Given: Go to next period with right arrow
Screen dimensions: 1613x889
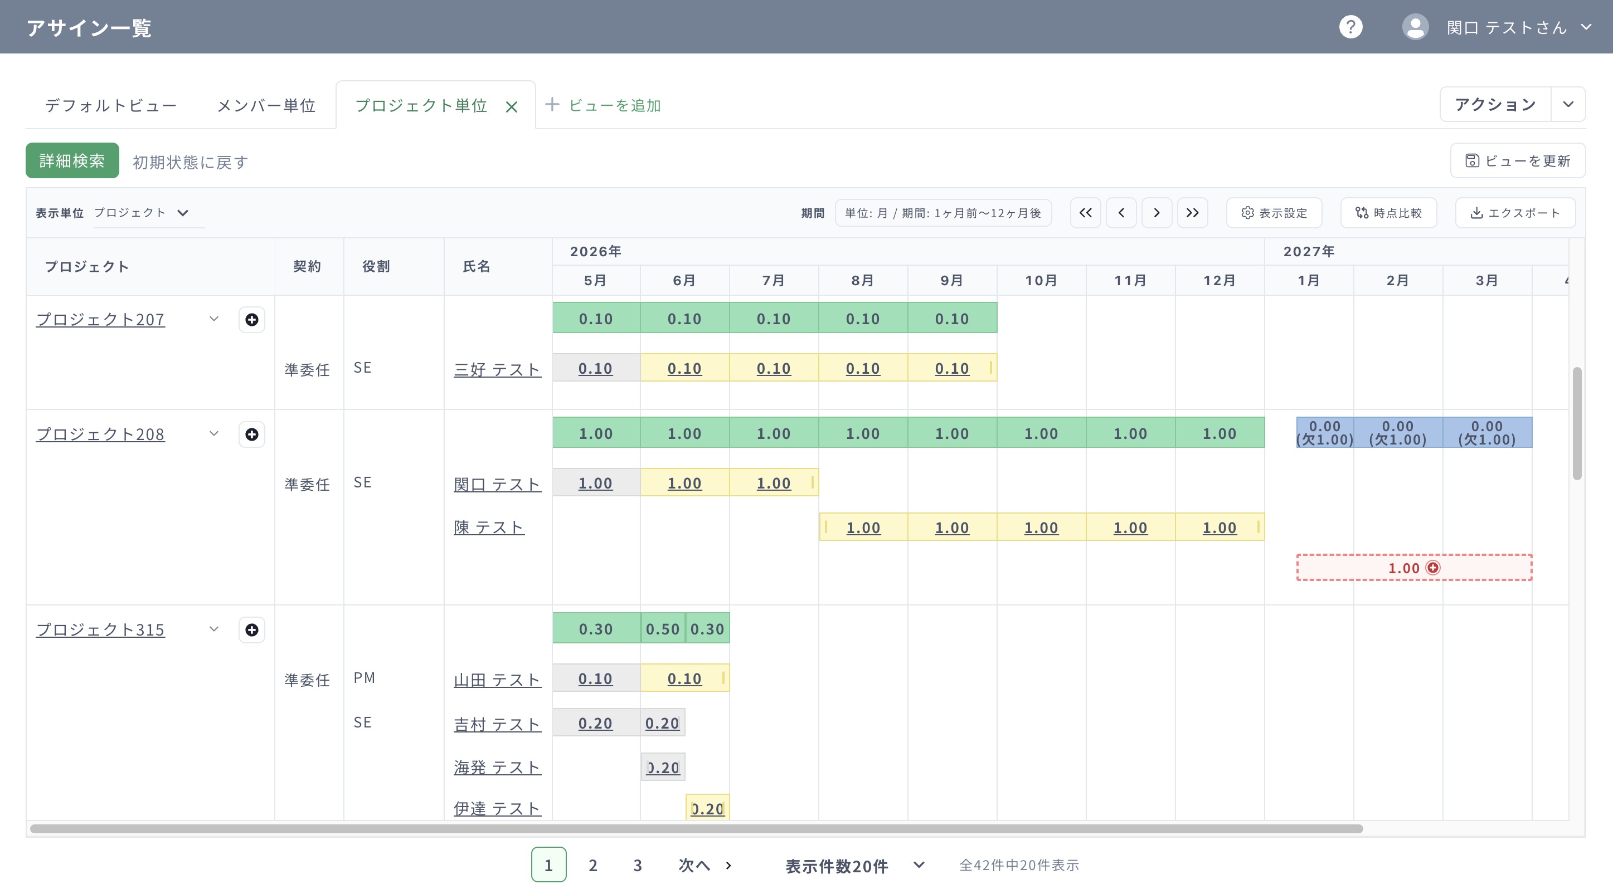Looking at the screenshot, I should tap(1157, 213).
